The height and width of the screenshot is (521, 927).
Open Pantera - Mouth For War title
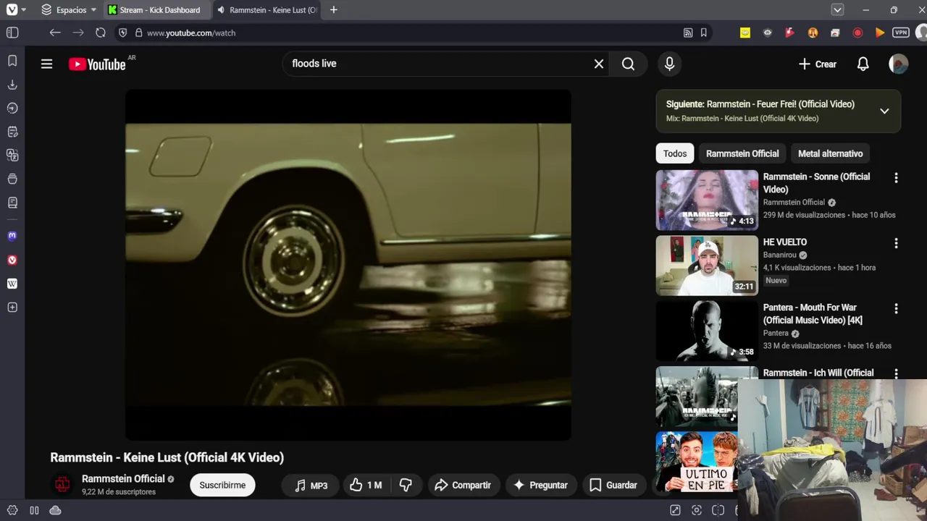click(813, 314)
